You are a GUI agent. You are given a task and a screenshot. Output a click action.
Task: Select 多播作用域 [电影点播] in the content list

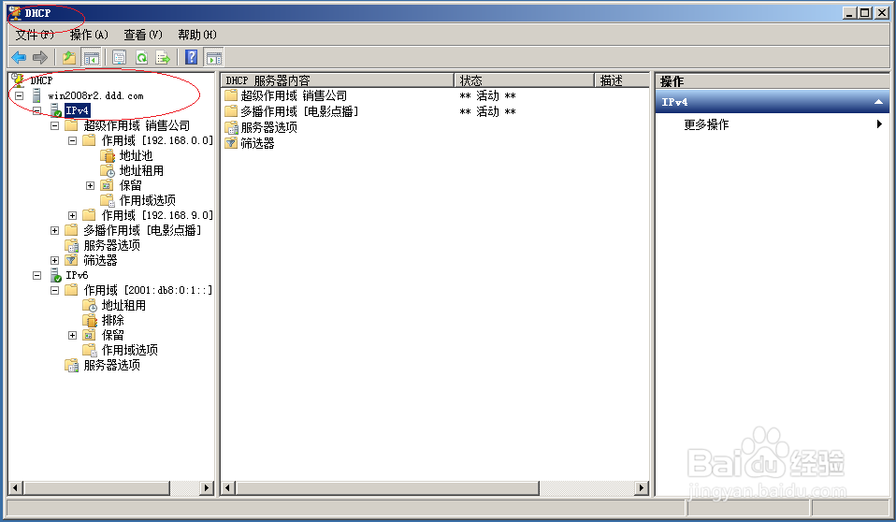point(299,111)
